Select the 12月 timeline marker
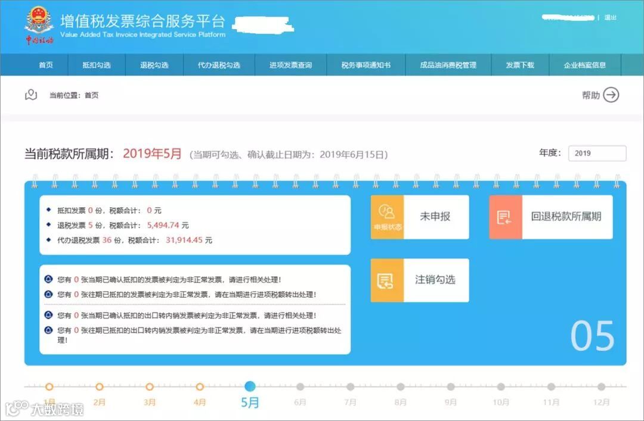 pos(601,386)
